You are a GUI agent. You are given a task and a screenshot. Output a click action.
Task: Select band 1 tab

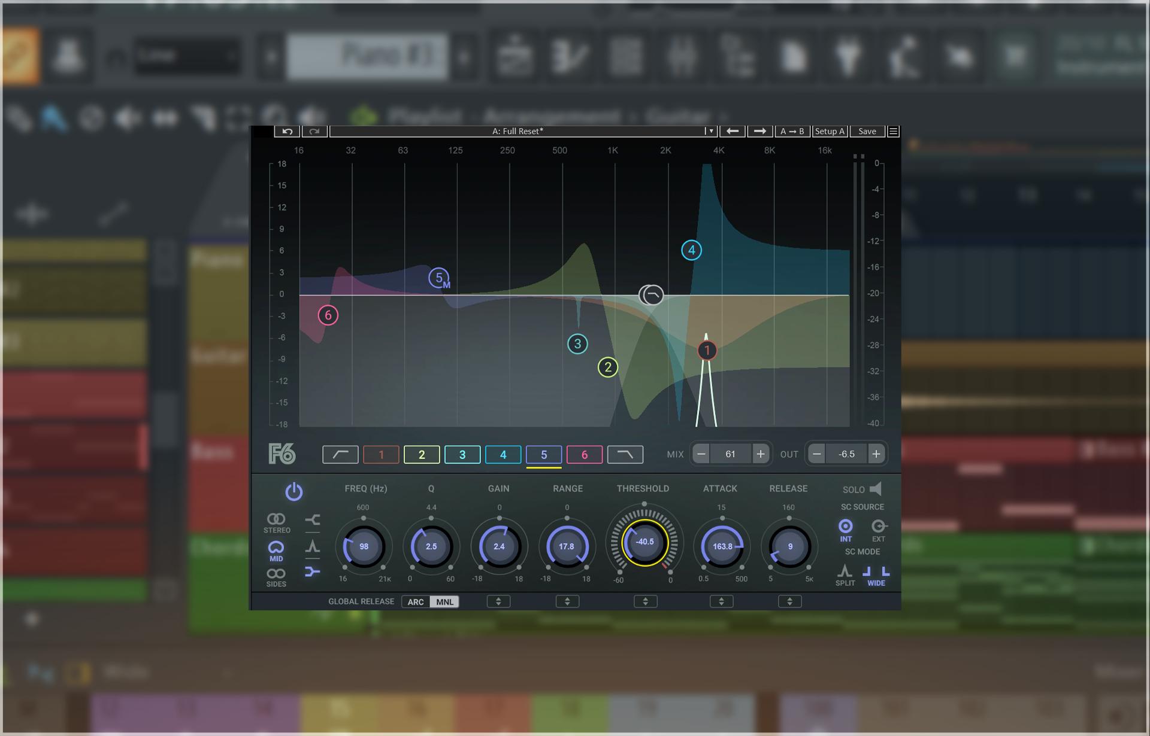381,455
